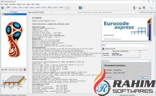
Task: Click the Eurocode express splash logo
Action: [126, 29]
